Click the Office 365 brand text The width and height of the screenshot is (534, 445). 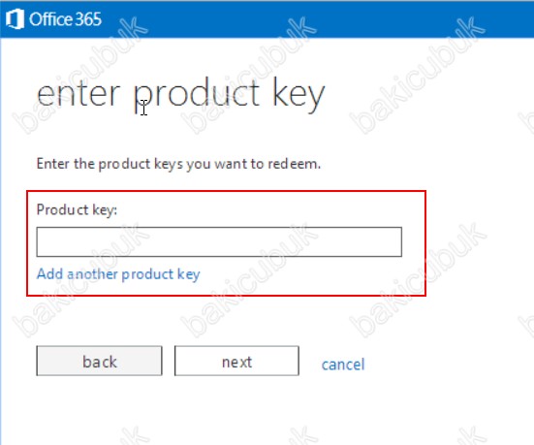pyautogui.click(x=65, y=19)
